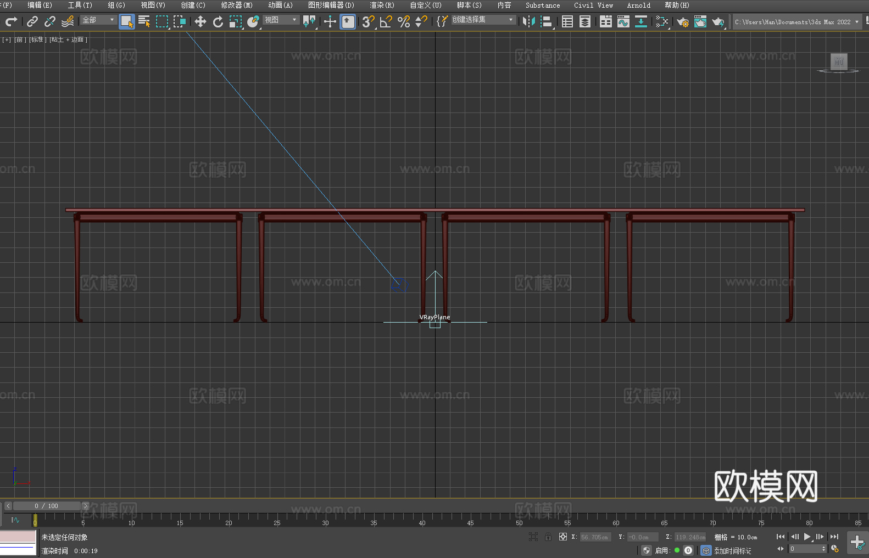Click the Schematic View icon
The width and height of the screenshot is (869, 558).
[x=662, y=22]
